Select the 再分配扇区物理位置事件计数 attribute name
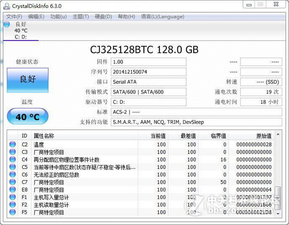The width and height of the screenshot is (289, 225). click(66, 159)
